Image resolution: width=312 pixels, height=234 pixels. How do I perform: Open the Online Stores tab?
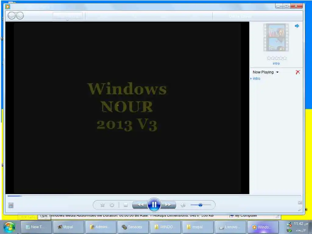click(240, 16)
